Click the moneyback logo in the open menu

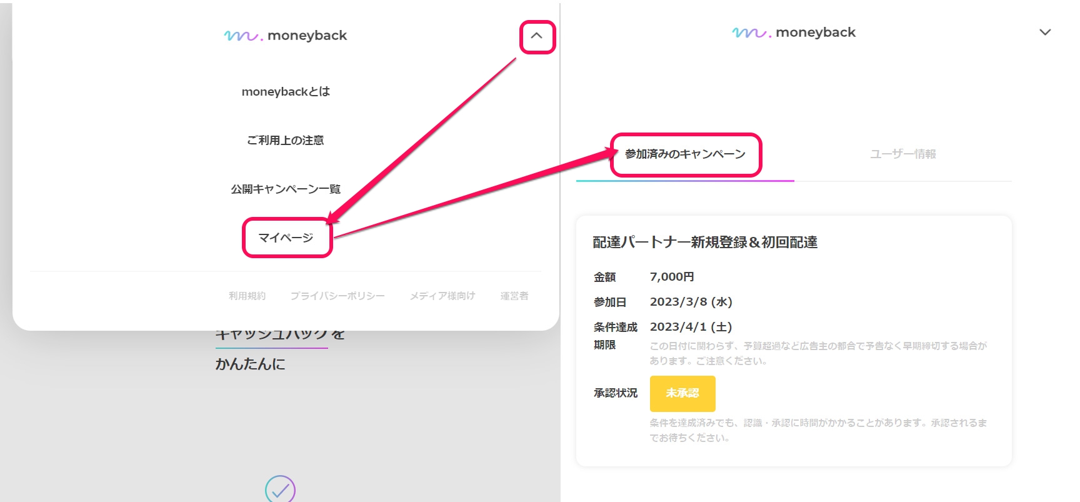tap(286, 36)
